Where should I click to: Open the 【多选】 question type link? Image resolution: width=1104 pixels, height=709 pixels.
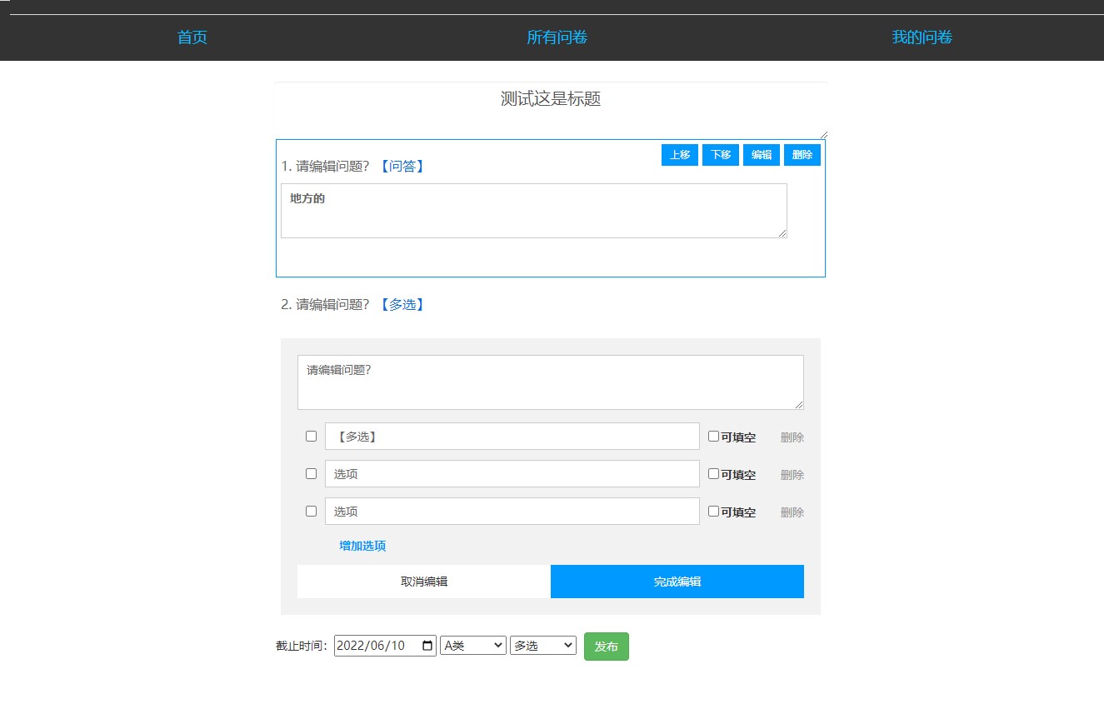pos(402,304)
